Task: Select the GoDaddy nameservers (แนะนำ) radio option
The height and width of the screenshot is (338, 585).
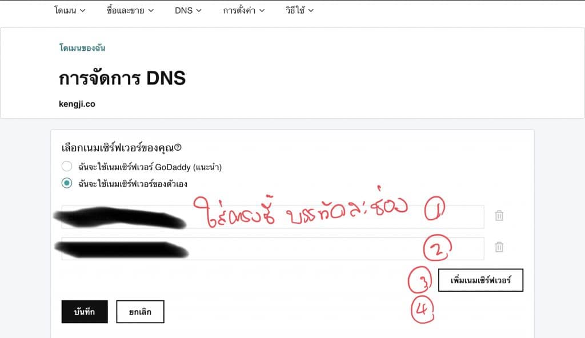Action: point(67,166)
